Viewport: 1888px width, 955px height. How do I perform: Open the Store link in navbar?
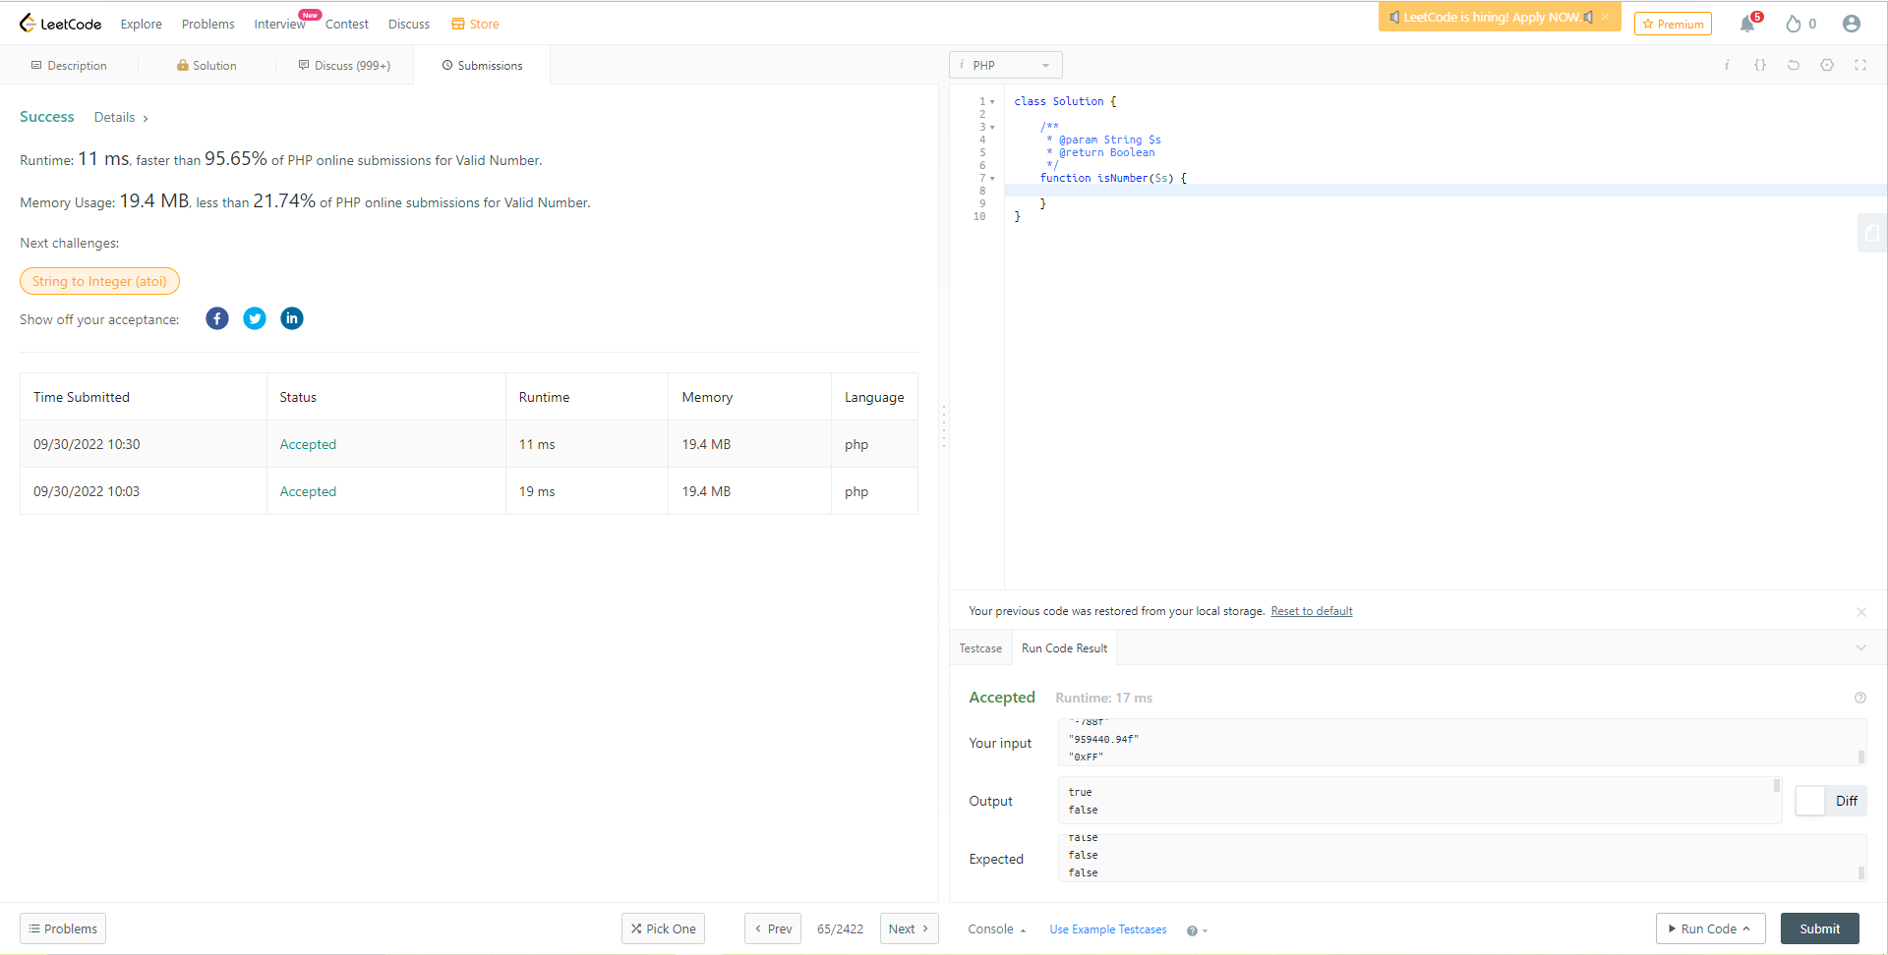475,24
